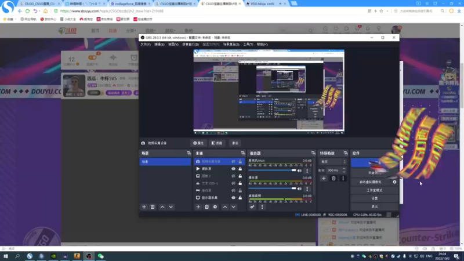Expand the 分类 dropdown on Douyu nav
Viewport: 464px width, 261px height.
(131, 31)
